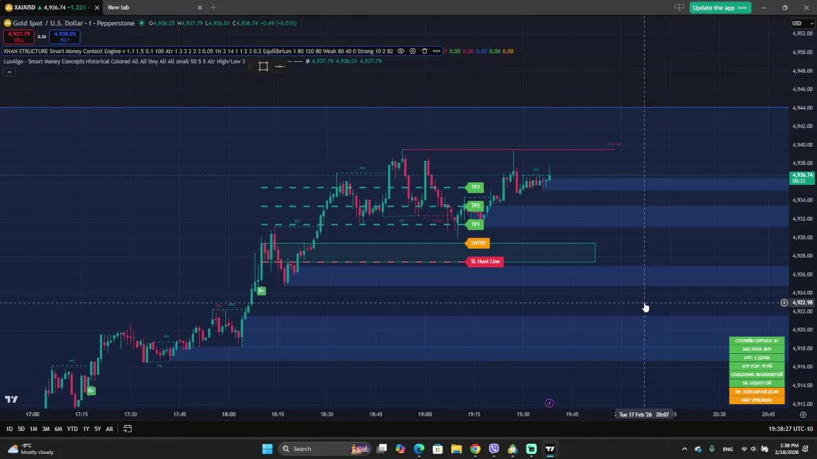Set chart range to 6M

click(x=58, y=429)
